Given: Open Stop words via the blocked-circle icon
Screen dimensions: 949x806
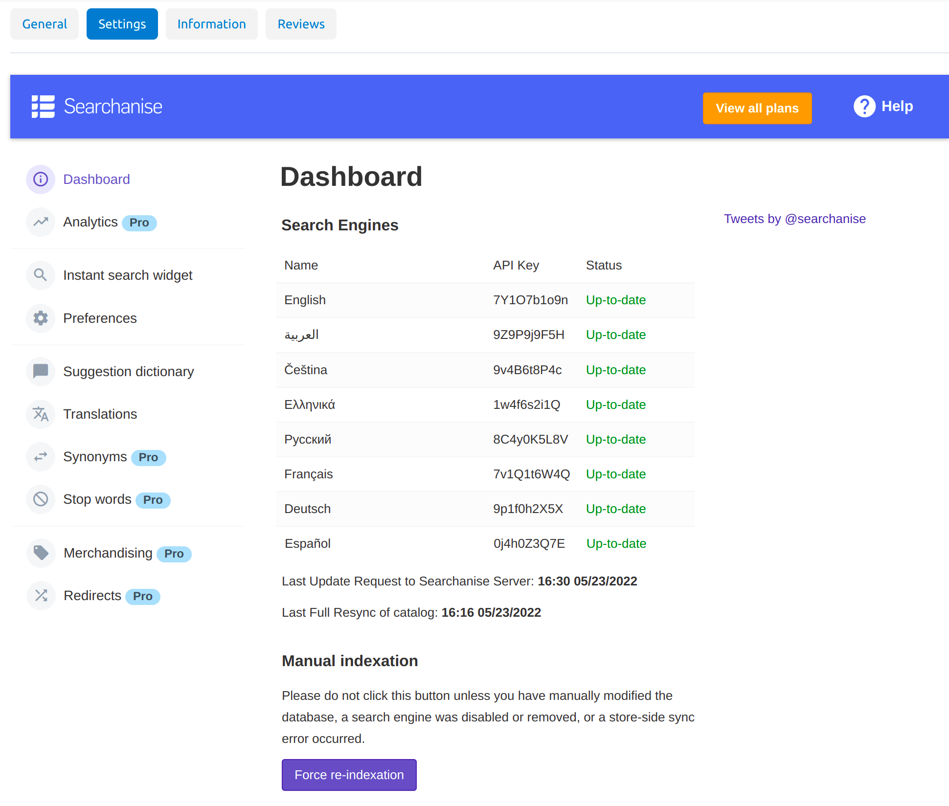Looking at the screenshot, I should (x=41, y=499).
